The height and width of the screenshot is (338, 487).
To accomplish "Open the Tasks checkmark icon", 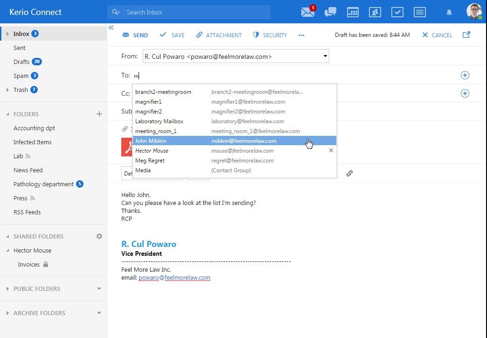I will (397, 12).
